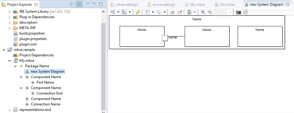Open the zoom level combo box
Viewport: 294px width, 113px height.
tap(223, 12)
